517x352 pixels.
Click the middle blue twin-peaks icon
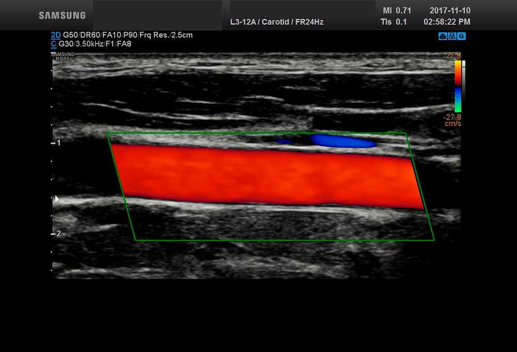[452, 36]
